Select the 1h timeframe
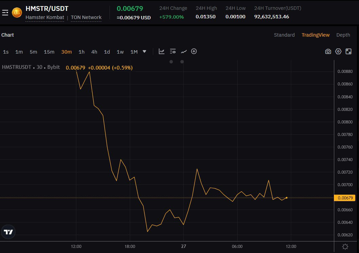The height and width of the screenshot is (253, 359). pos(81,52)
